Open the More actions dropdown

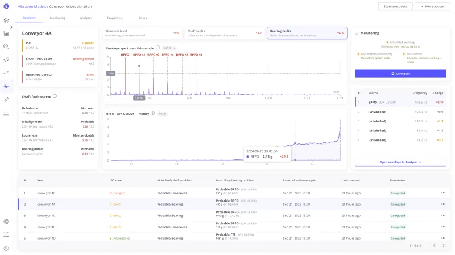[432, 6]
